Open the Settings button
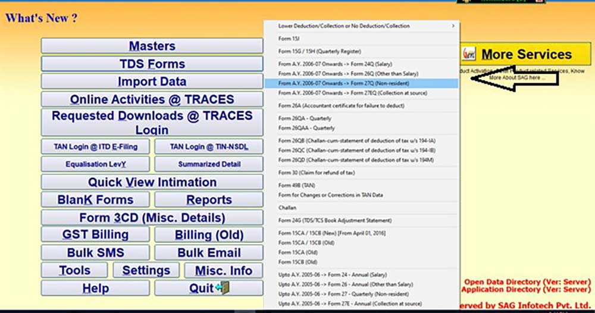Screen dimensions: 595x313 pyautogui.click(x=146, y=270)
